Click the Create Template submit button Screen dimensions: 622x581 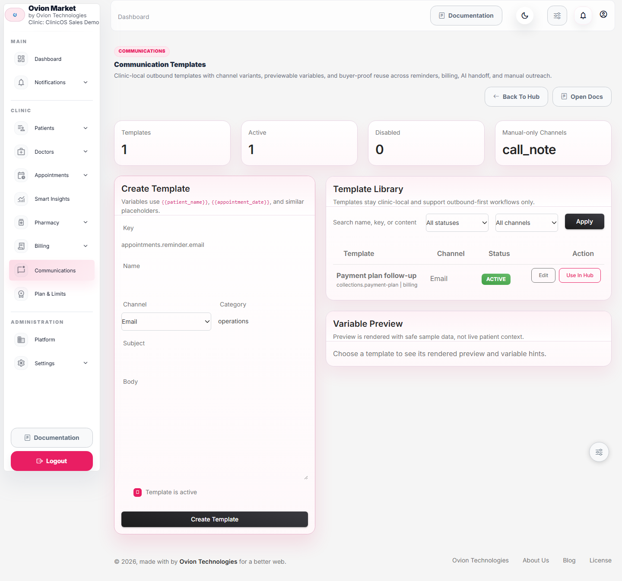click(215, 519)
